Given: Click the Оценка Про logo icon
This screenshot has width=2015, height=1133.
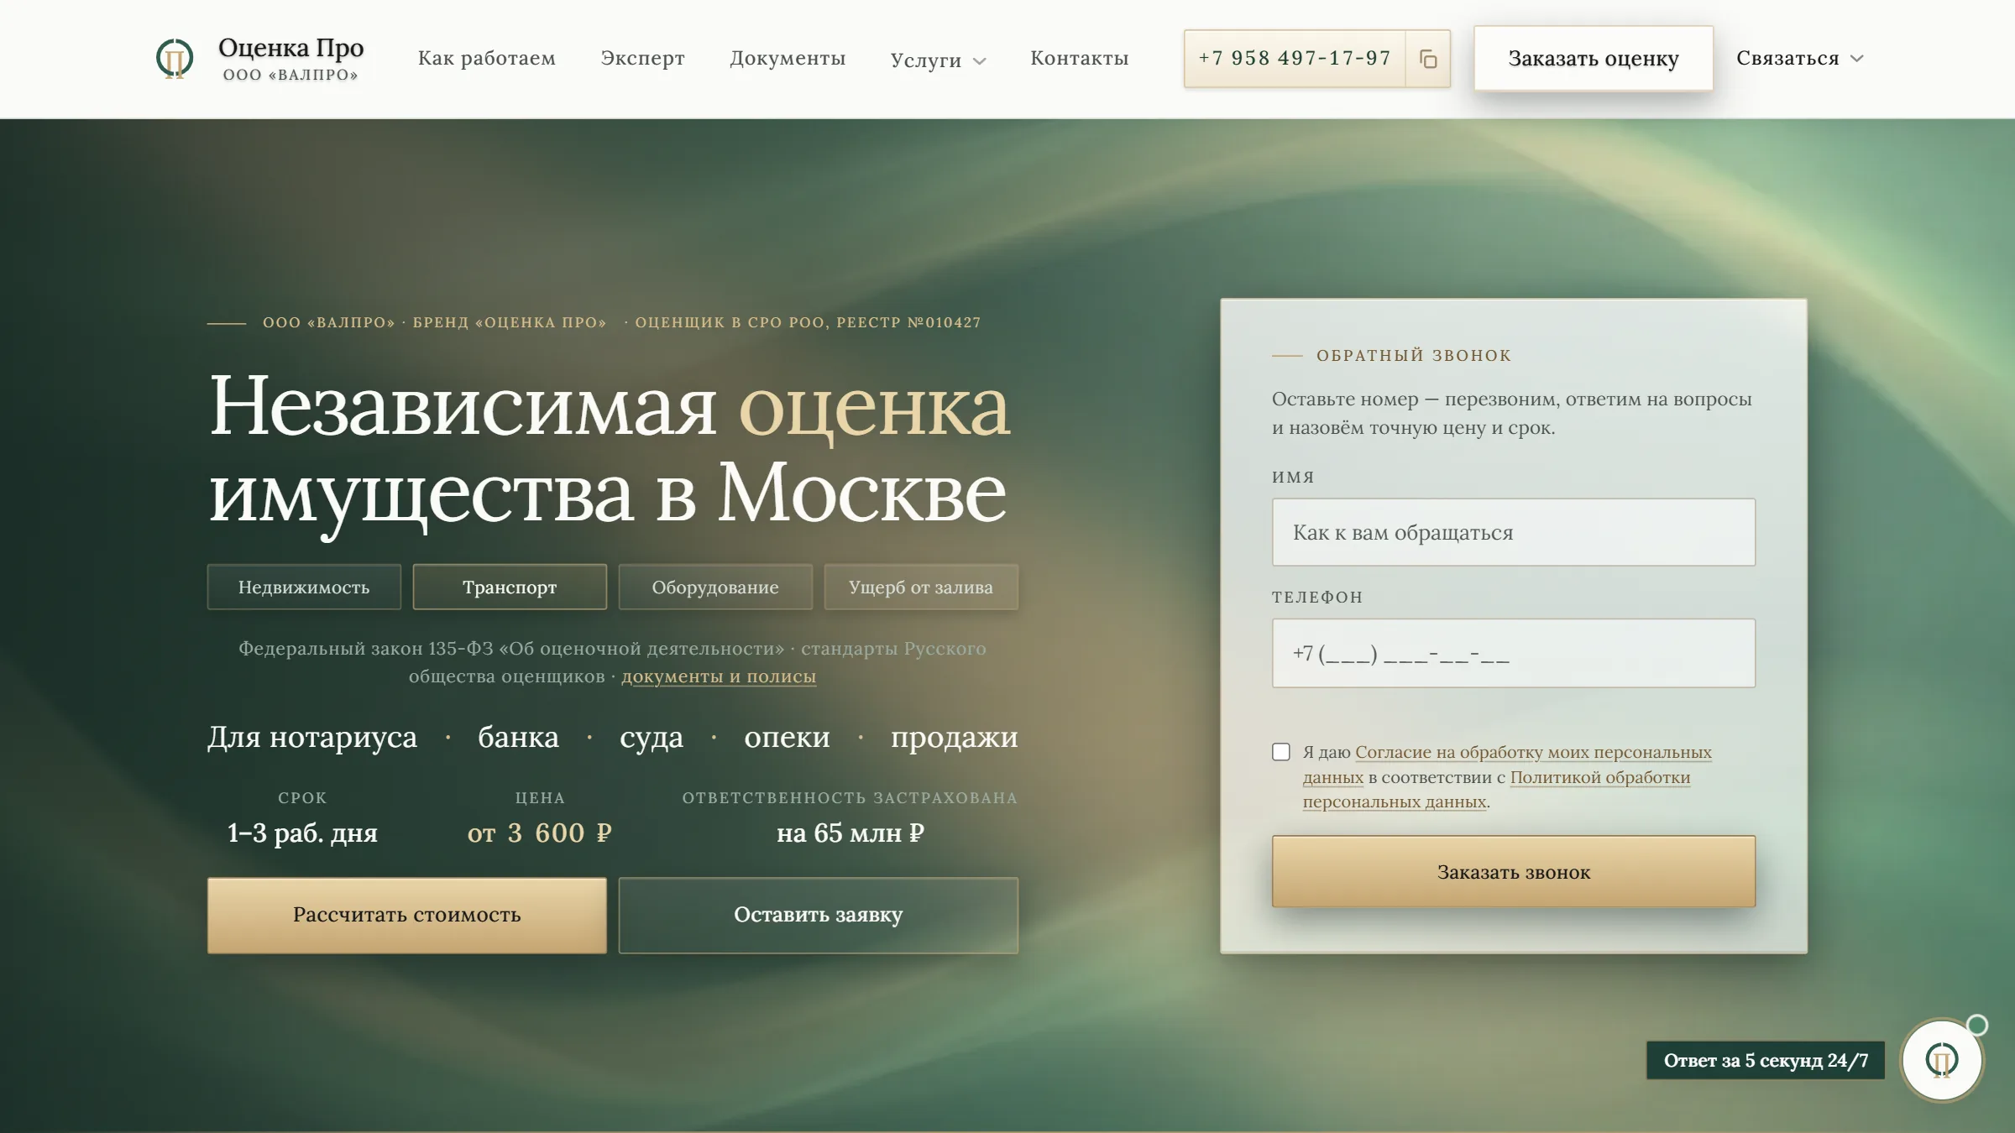Looking at the screenshot, I should tap(175, 59).
